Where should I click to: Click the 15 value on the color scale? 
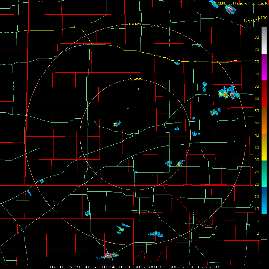click(257, 197)
